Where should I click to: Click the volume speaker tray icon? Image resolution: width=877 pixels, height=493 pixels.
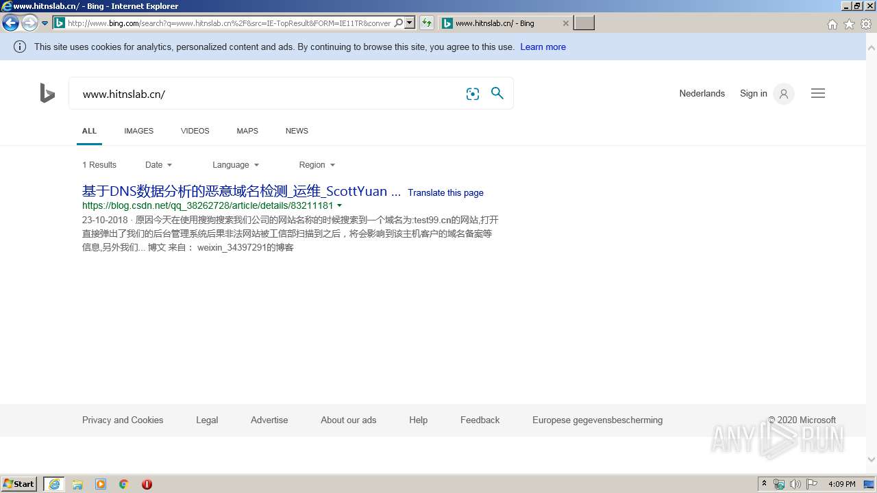pyautogui.click(x=795, y=484)
